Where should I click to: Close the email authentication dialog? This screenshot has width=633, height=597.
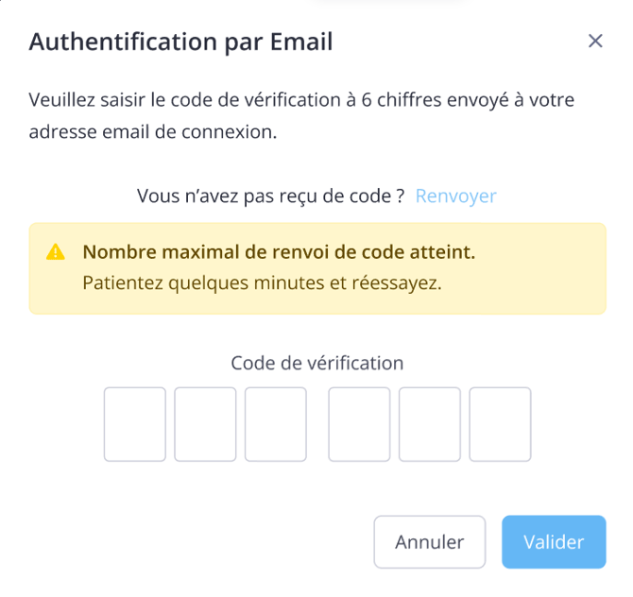595,41
